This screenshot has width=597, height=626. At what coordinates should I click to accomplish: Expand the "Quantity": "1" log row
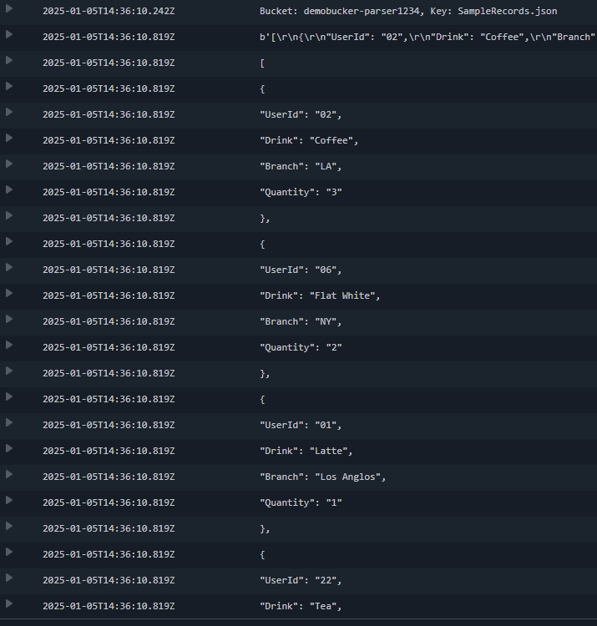pos(9,501)
